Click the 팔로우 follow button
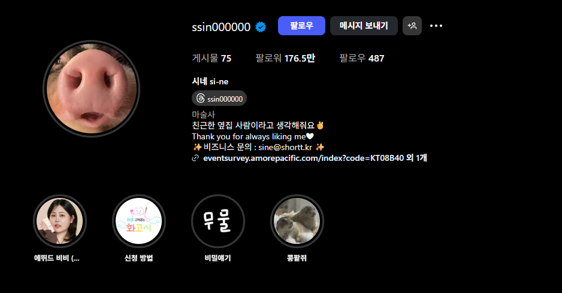562x293 pixels. click(301, 26)
